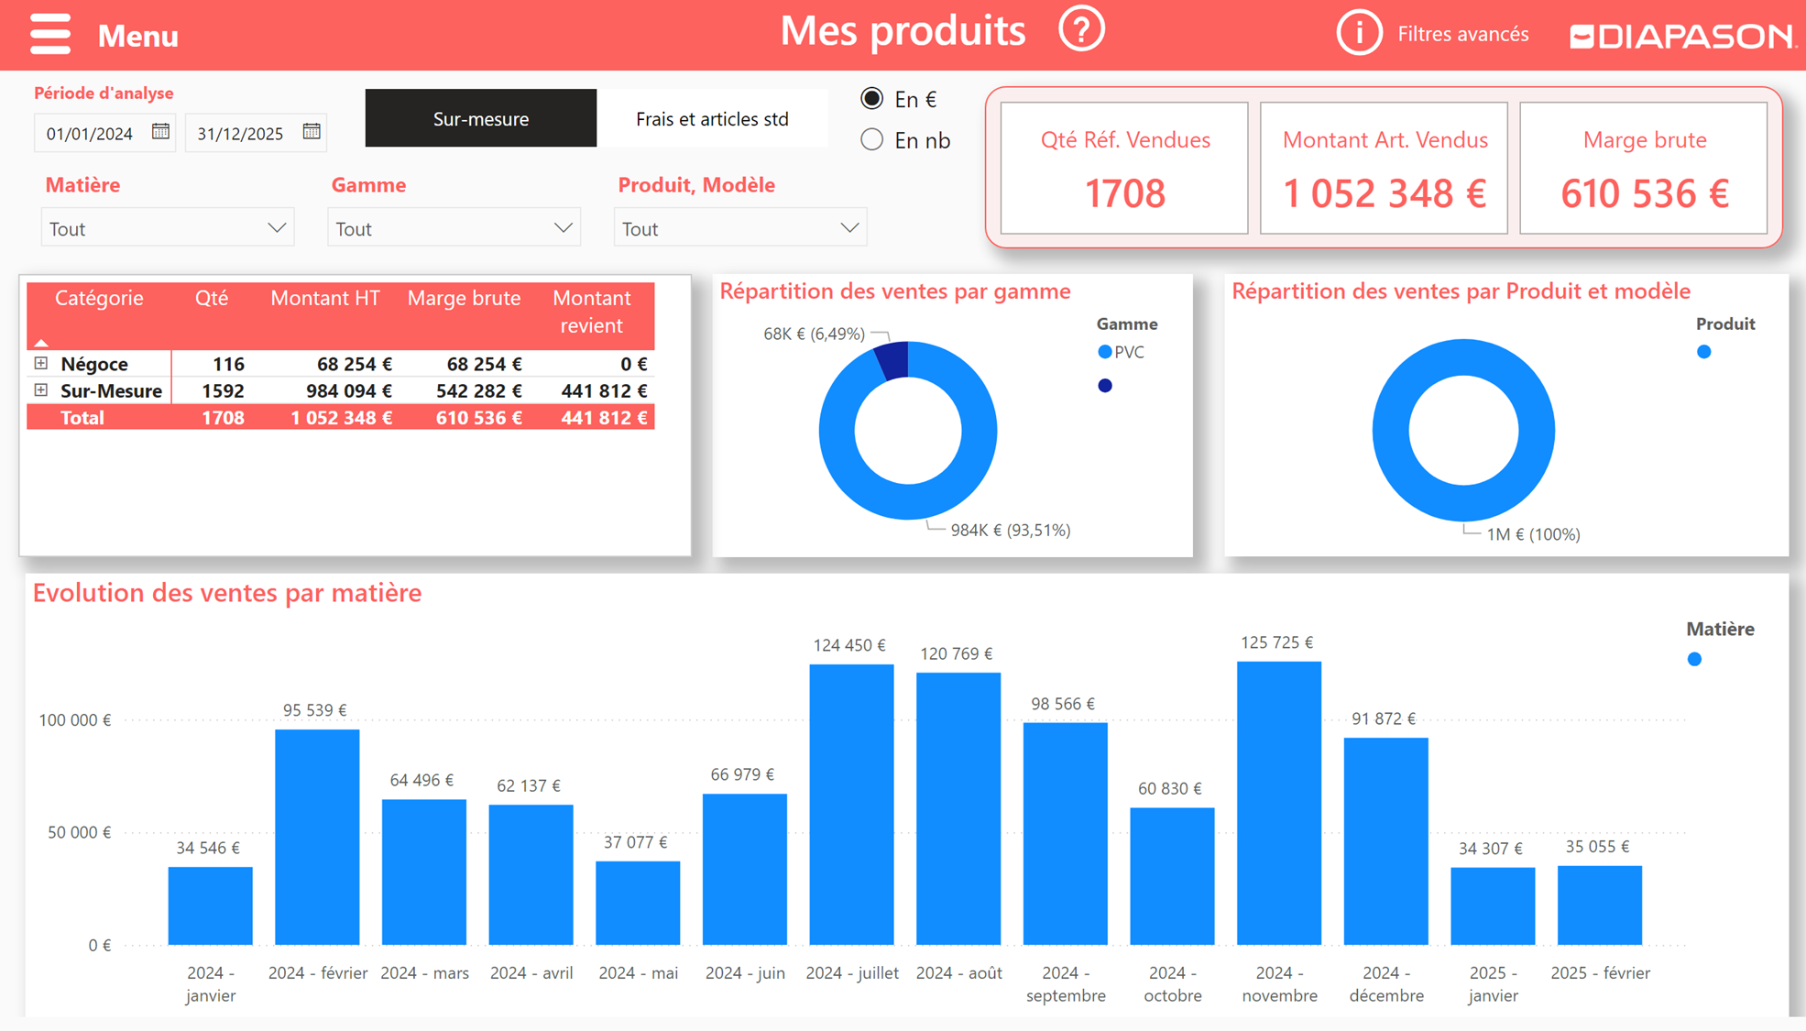Expand the Sur-Mesure row plus icon
Image resolution: width=1806 pixels, height=1031 pixels.
[x=41, y=390]
